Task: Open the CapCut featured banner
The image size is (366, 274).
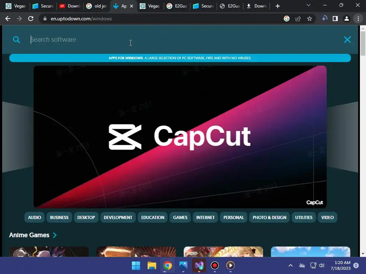Action: [x=180, y=137]
